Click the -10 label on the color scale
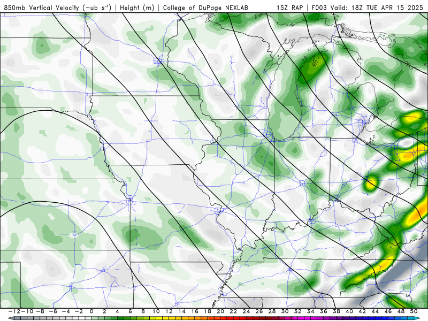 [27, 311]
